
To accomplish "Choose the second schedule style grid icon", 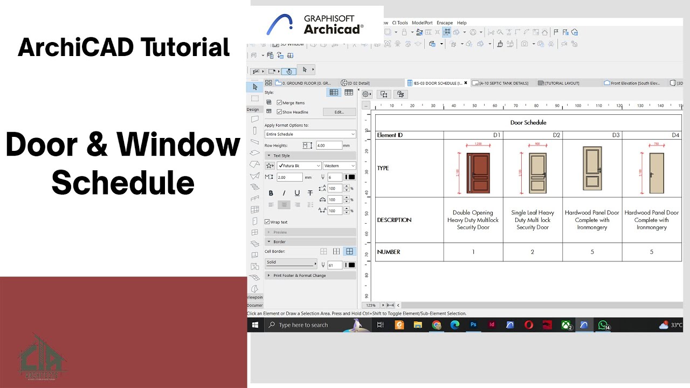I will [349, 93].
